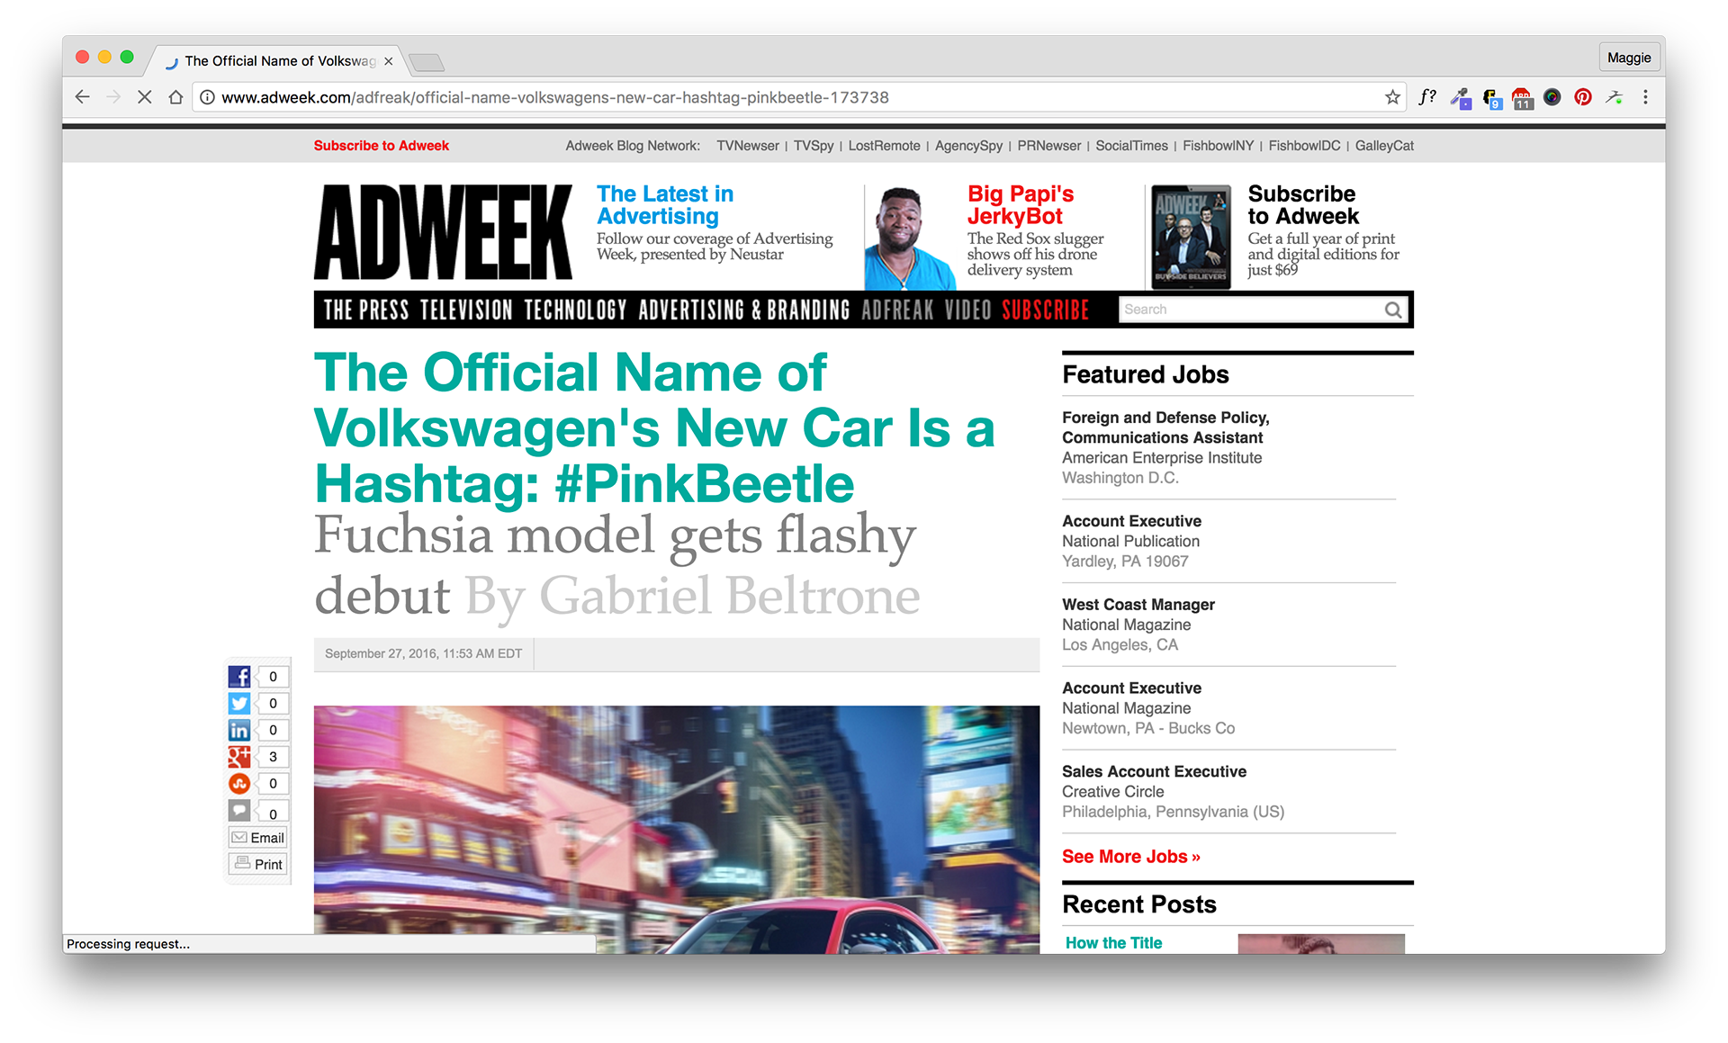Click the September 27, 2016 date text
This screenshot has height=1043, width=1728.
(423, 654)
